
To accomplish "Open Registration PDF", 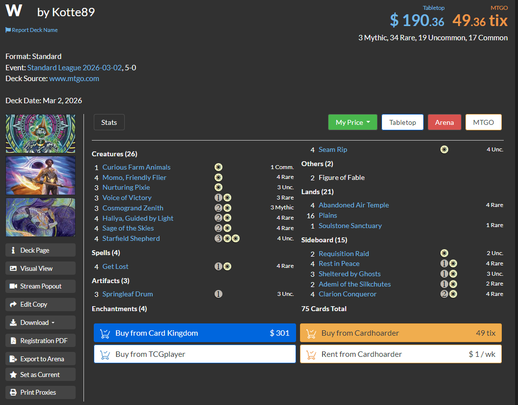I will pyautogui.click(x=40, y=341).
